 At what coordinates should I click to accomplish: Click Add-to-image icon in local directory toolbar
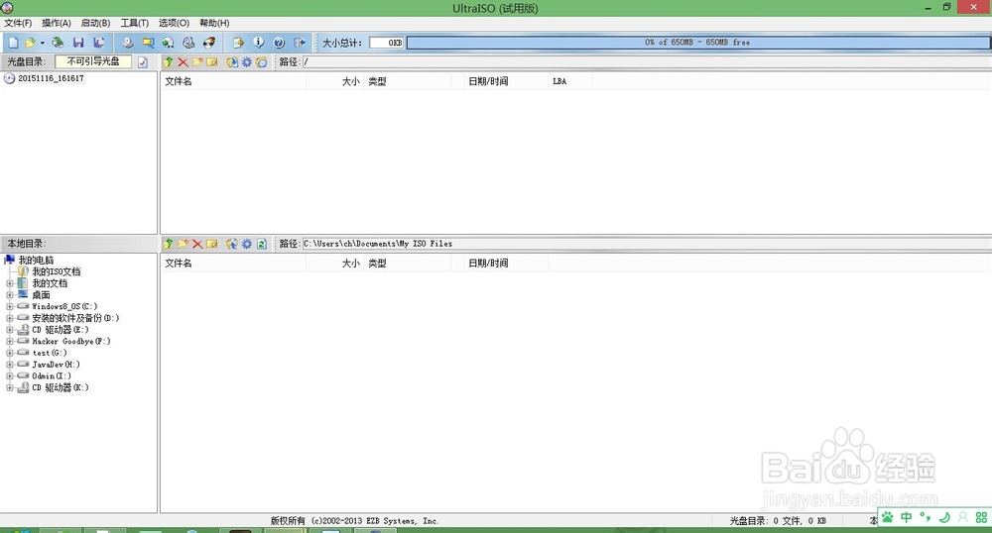click(x=232, y=244)
